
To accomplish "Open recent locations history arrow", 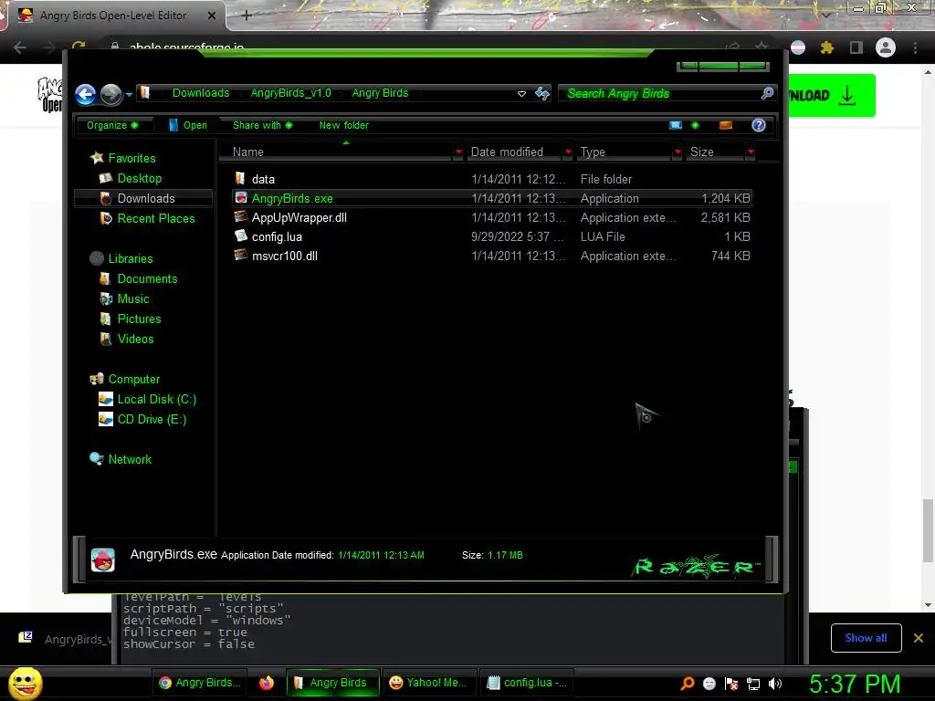I will pos(129,94).
